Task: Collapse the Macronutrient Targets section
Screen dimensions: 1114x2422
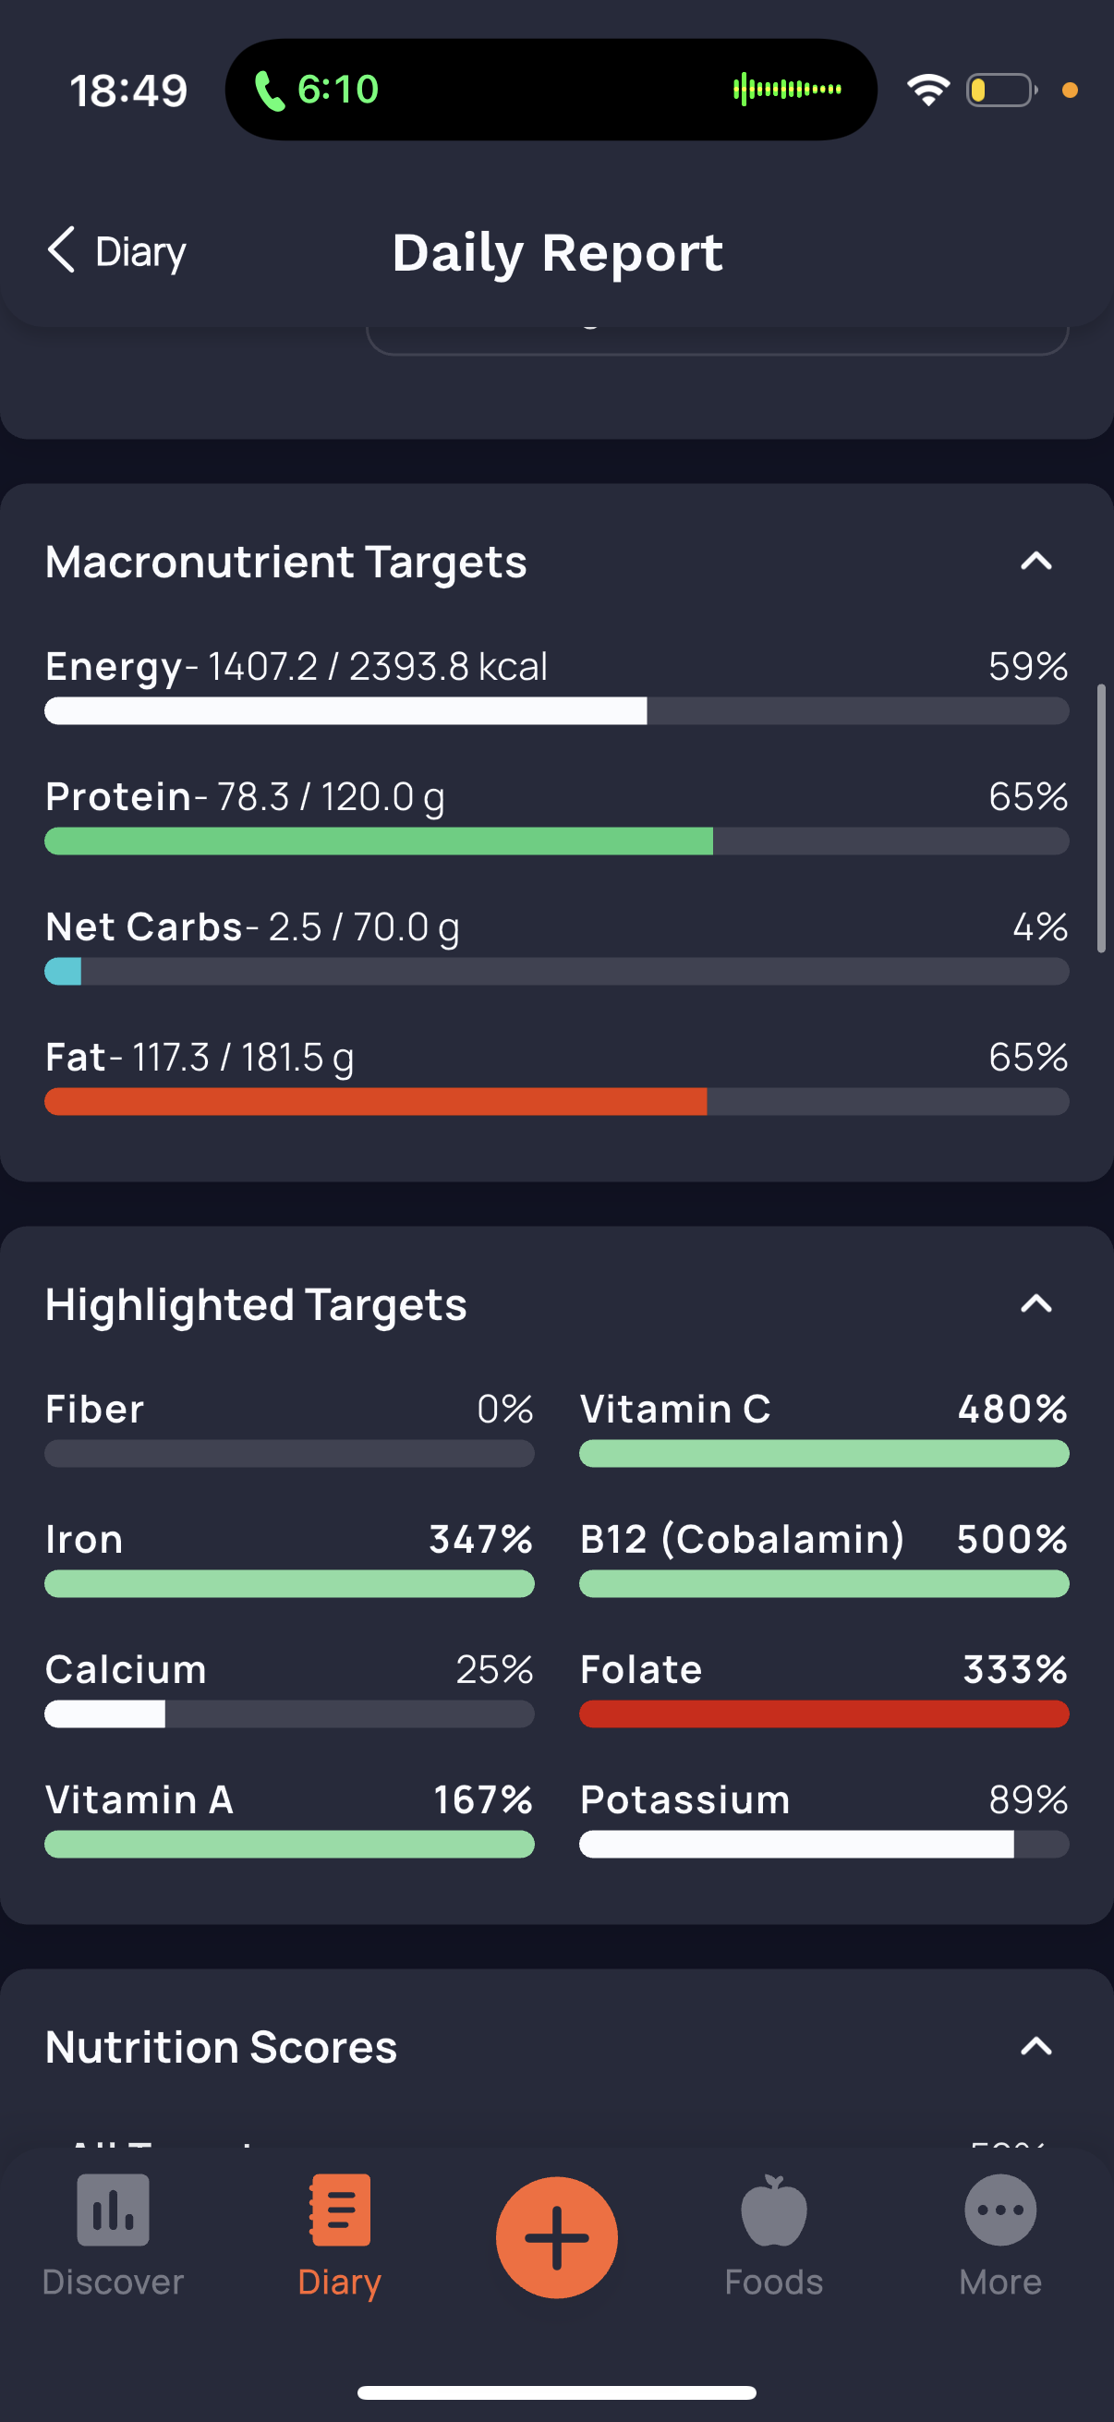Action: 1036,562
